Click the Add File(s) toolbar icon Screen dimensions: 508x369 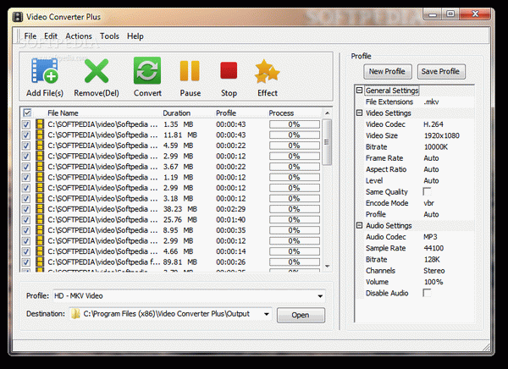click(45, 70)
